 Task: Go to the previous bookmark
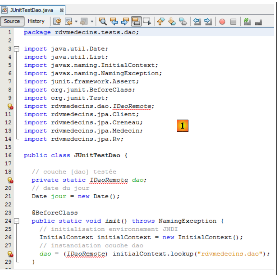pos(160,21)
